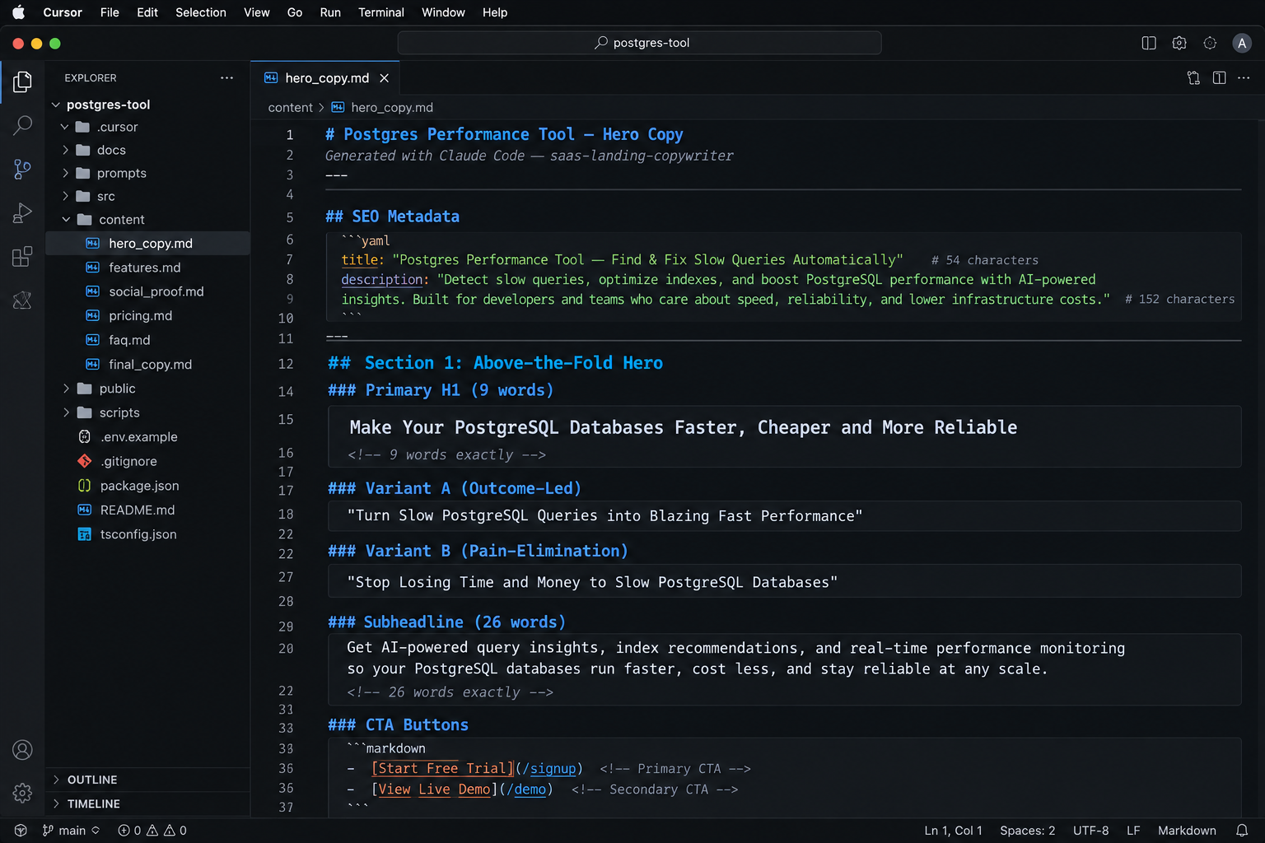Viewport: 1265px width, 843px height.
Task: Open the Source Control view icon
Action: pos(22,170)
